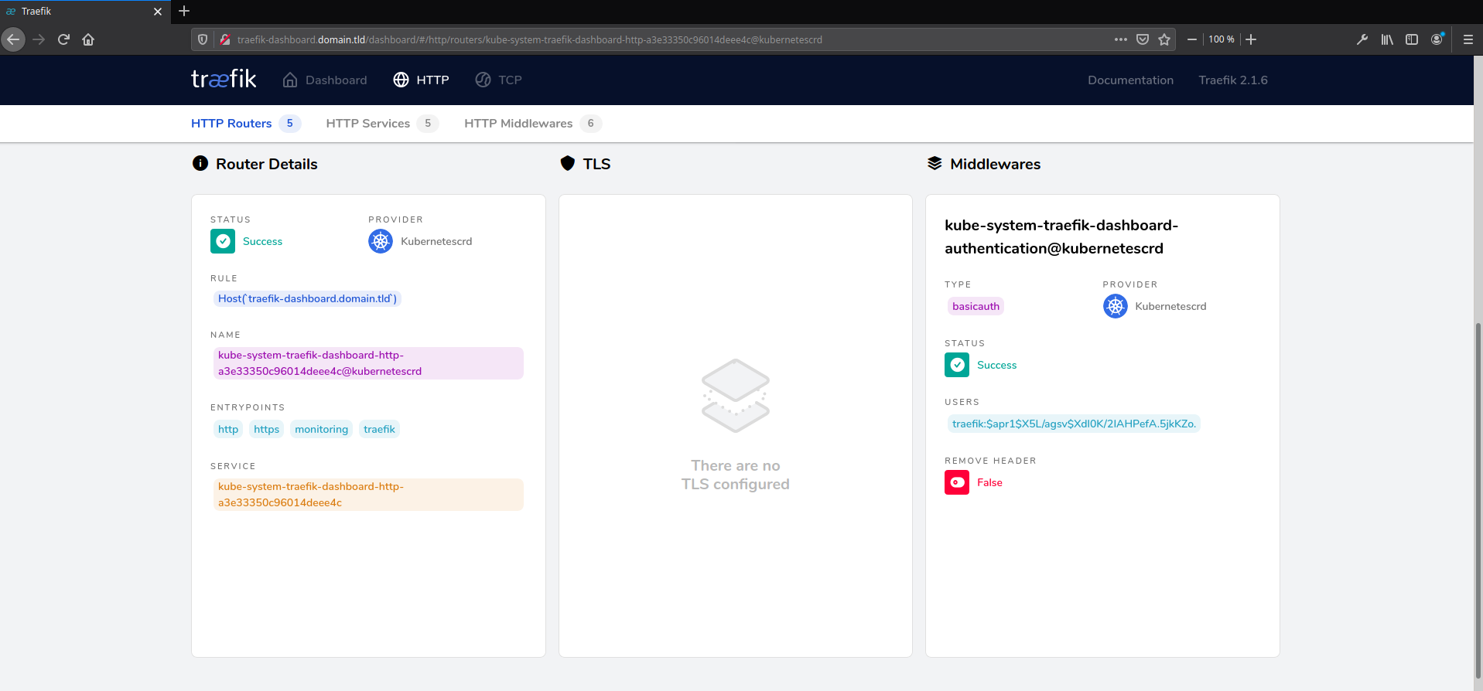Image resolution: width=1483 pixels, height=691 pixels.
Task: Click the basicauth type chip
Action: [976, 306]
